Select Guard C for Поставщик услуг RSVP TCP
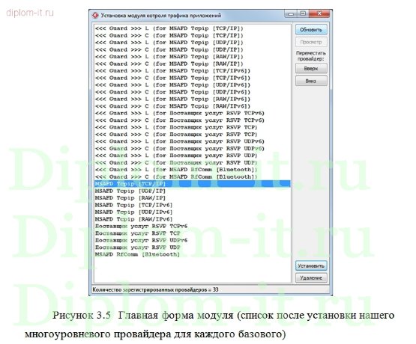Viewport: 416px width, 344px height. point(192,134)
